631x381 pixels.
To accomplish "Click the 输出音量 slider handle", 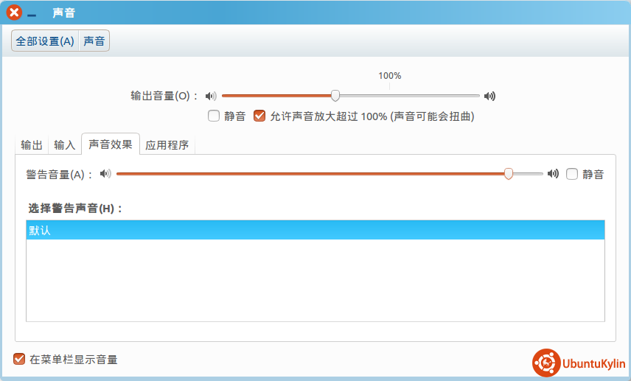I will (335, 95).
